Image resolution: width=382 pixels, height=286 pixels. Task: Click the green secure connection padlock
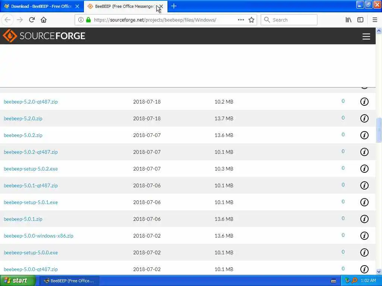(x=88, y=20)
